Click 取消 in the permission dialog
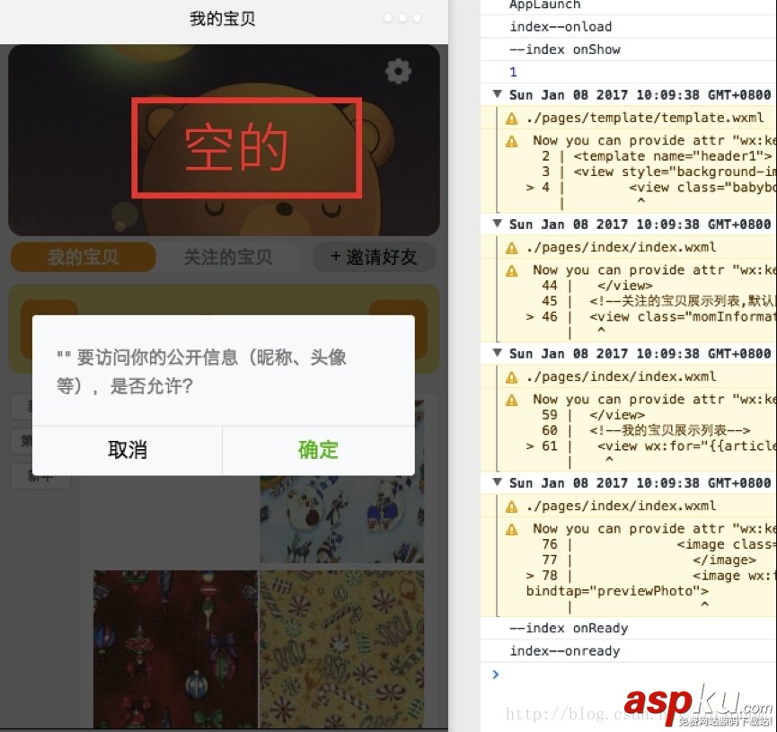The height and width of the screenshot is (732, 777). [128, 450]
